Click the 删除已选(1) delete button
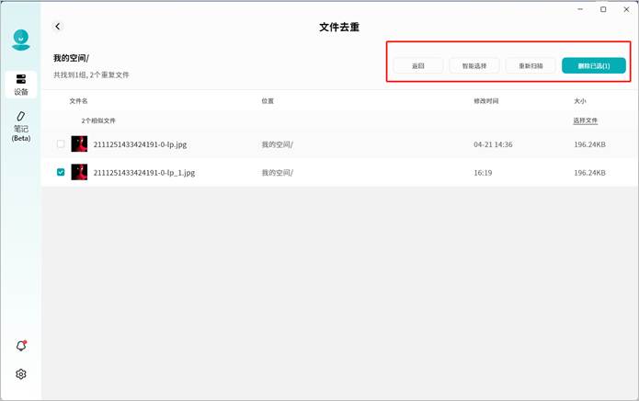639x401 pixels. (594, 65)
